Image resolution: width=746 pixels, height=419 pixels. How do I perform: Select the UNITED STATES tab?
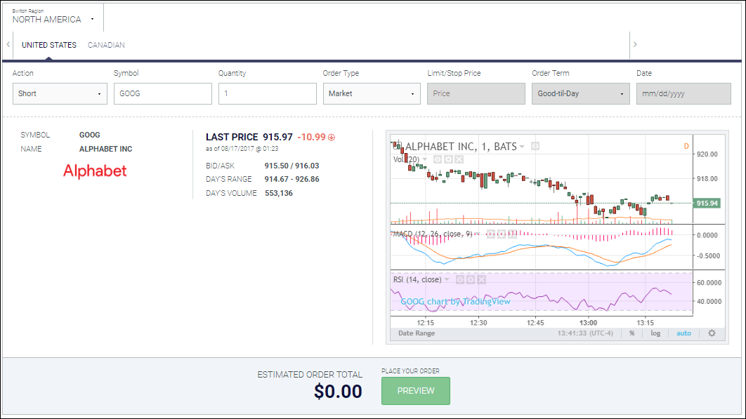click(x=49, y=45)
